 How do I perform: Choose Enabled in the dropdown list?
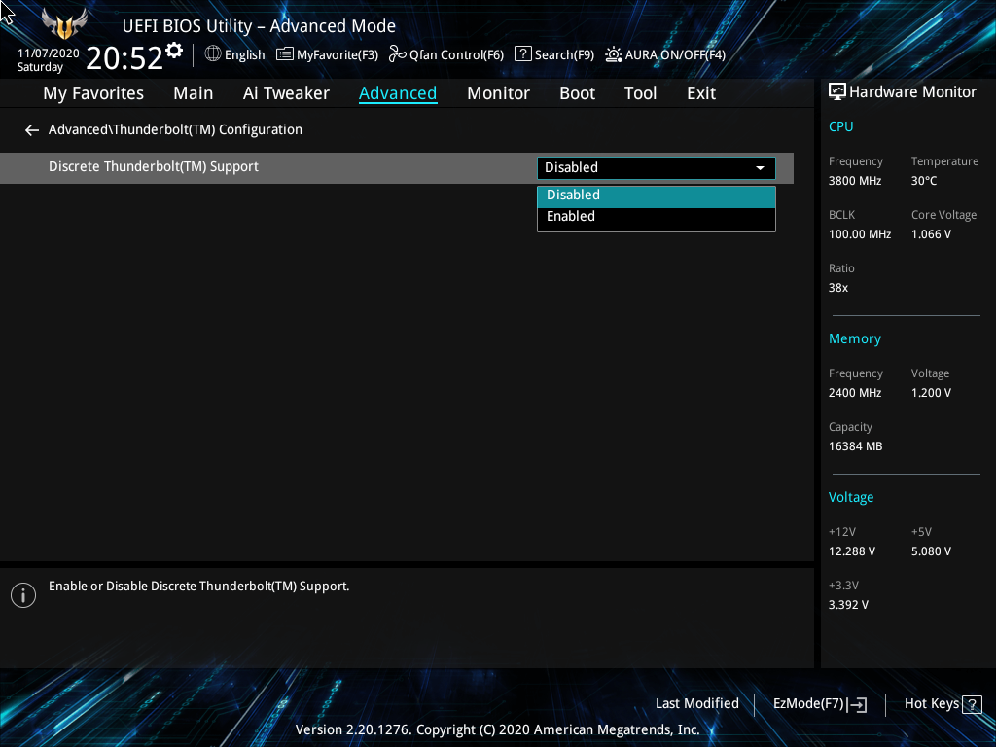[x=657, y=217]
